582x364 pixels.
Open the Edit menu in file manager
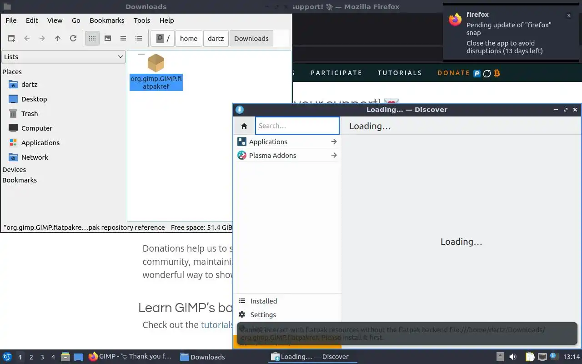coord(32,20)
